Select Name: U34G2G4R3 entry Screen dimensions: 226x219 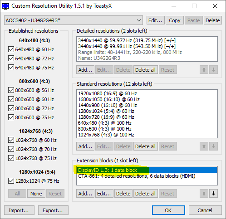(147, 58)
